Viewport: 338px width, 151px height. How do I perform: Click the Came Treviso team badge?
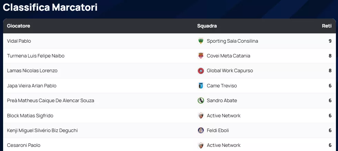click(201, 86)
